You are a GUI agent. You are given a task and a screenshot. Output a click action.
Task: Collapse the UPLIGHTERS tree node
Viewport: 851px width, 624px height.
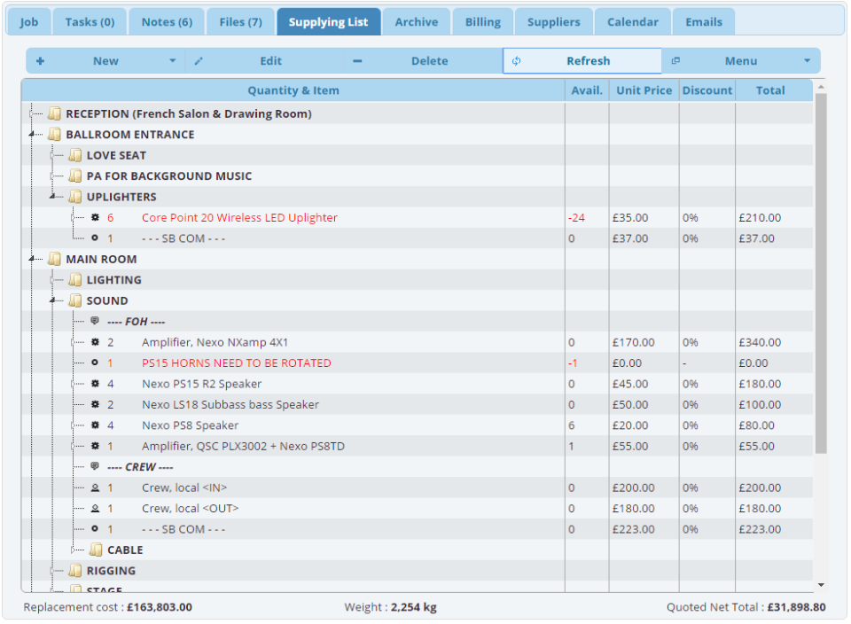[x=52, y=197]
